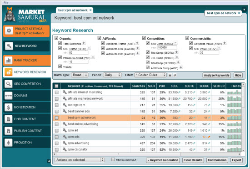Open the Period Daily dropdown
The height and width of the screenshot is (169, 250).
pos(112,75)
